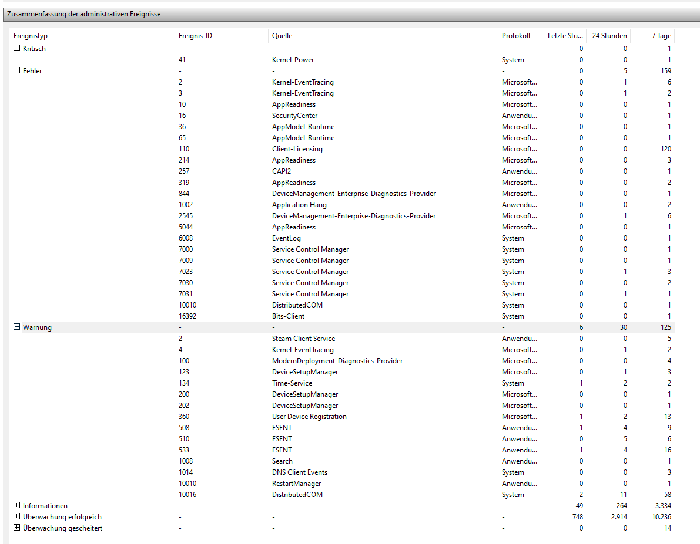This screenshot has width=700, height=544.
Task: Select the Informationen row label
Action: (45, 506)
